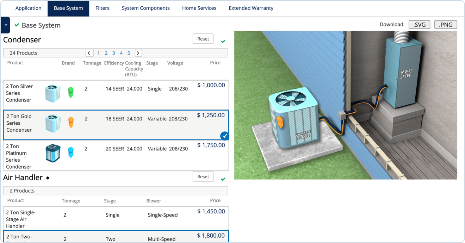Download the diagram as .SVG
The height and width of the screenshot is (243, 465).
[x=419, y=25]
